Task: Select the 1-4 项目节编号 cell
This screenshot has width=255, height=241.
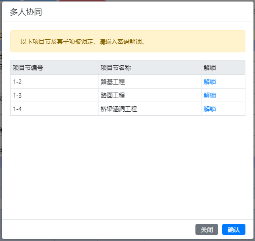Action: pyautogui.click(x=54, y=109)
